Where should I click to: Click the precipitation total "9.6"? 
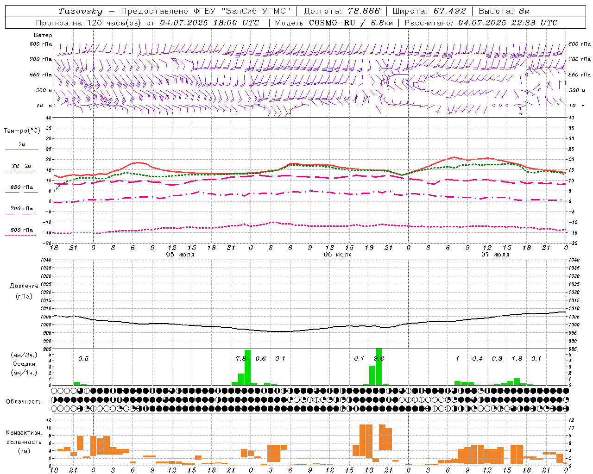pos(379,359)
